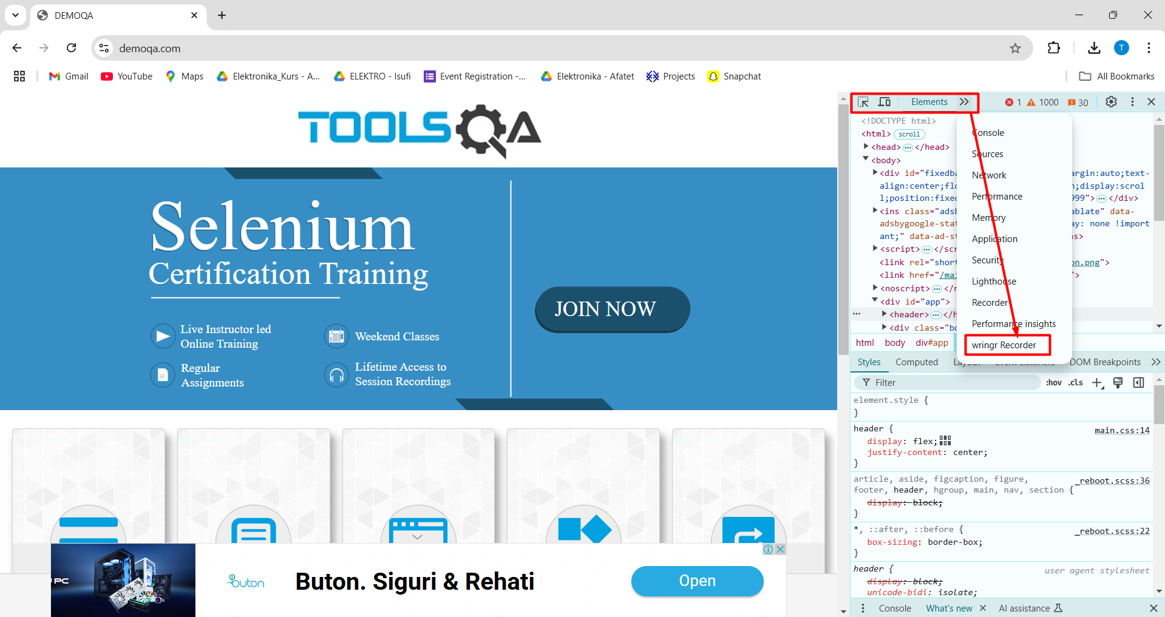Open the flexbox editor icon beside display flex
Viewport: 1165px width, 617px height.
(x=945, y=441)
